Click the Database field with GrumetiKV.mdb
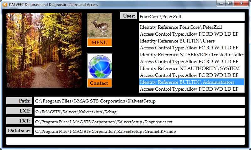 coord(139,132)
